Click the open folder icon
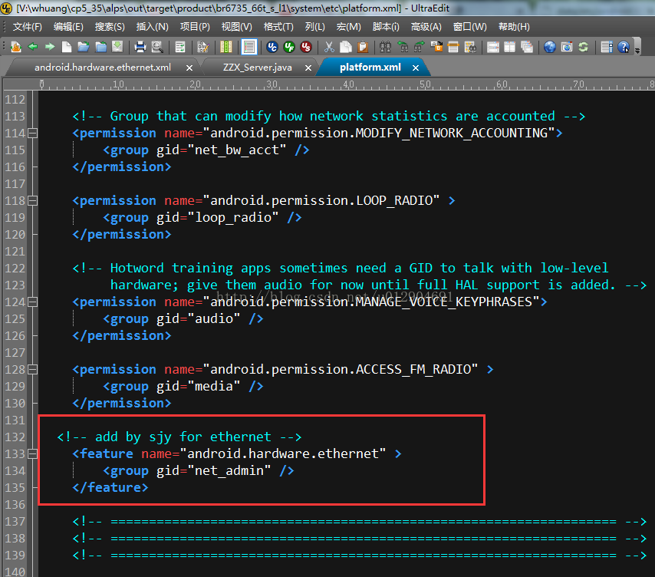 [x=84, y=47]
